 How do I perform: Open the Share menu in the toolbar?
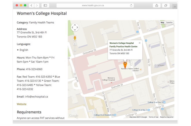pyautogui.click(x=157, y=5)
